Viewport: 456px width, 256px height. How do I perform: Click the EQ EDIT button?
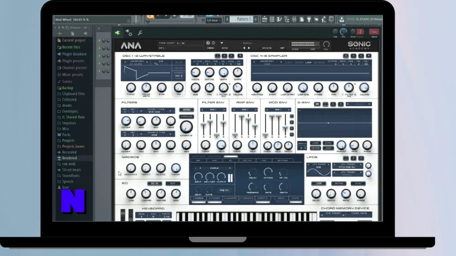173,184
